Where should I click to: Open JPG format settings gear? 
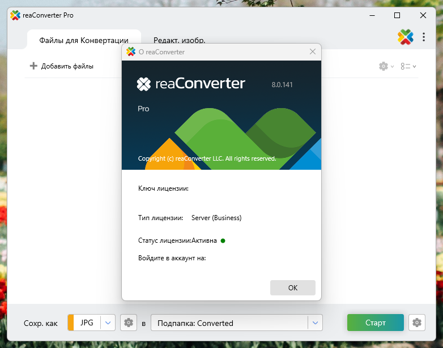(x=129, y=323)
